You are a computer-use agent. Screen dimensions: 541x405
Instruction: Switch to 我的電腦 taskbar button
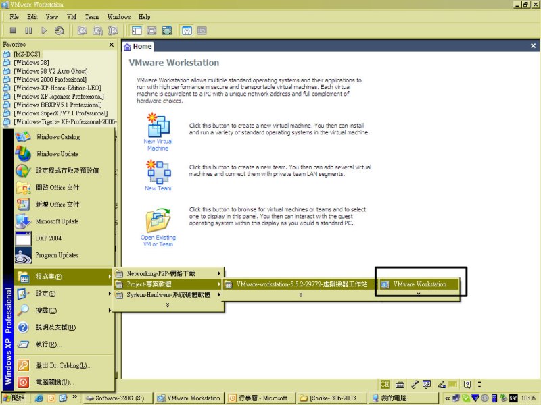402,398
